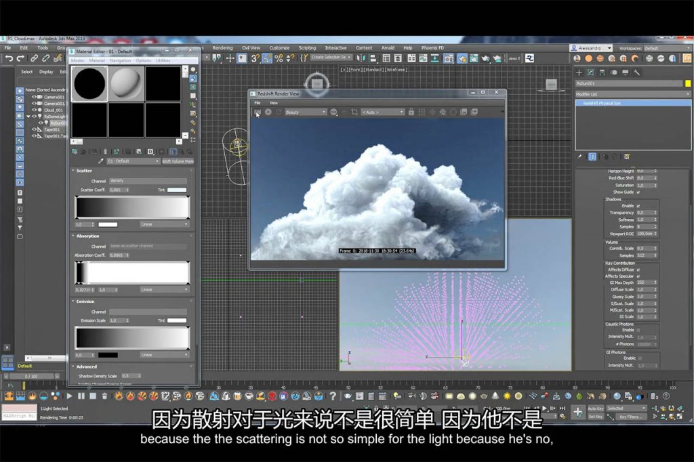
Task: Activate the Select and Move crosshair tool
Action: 230,58
